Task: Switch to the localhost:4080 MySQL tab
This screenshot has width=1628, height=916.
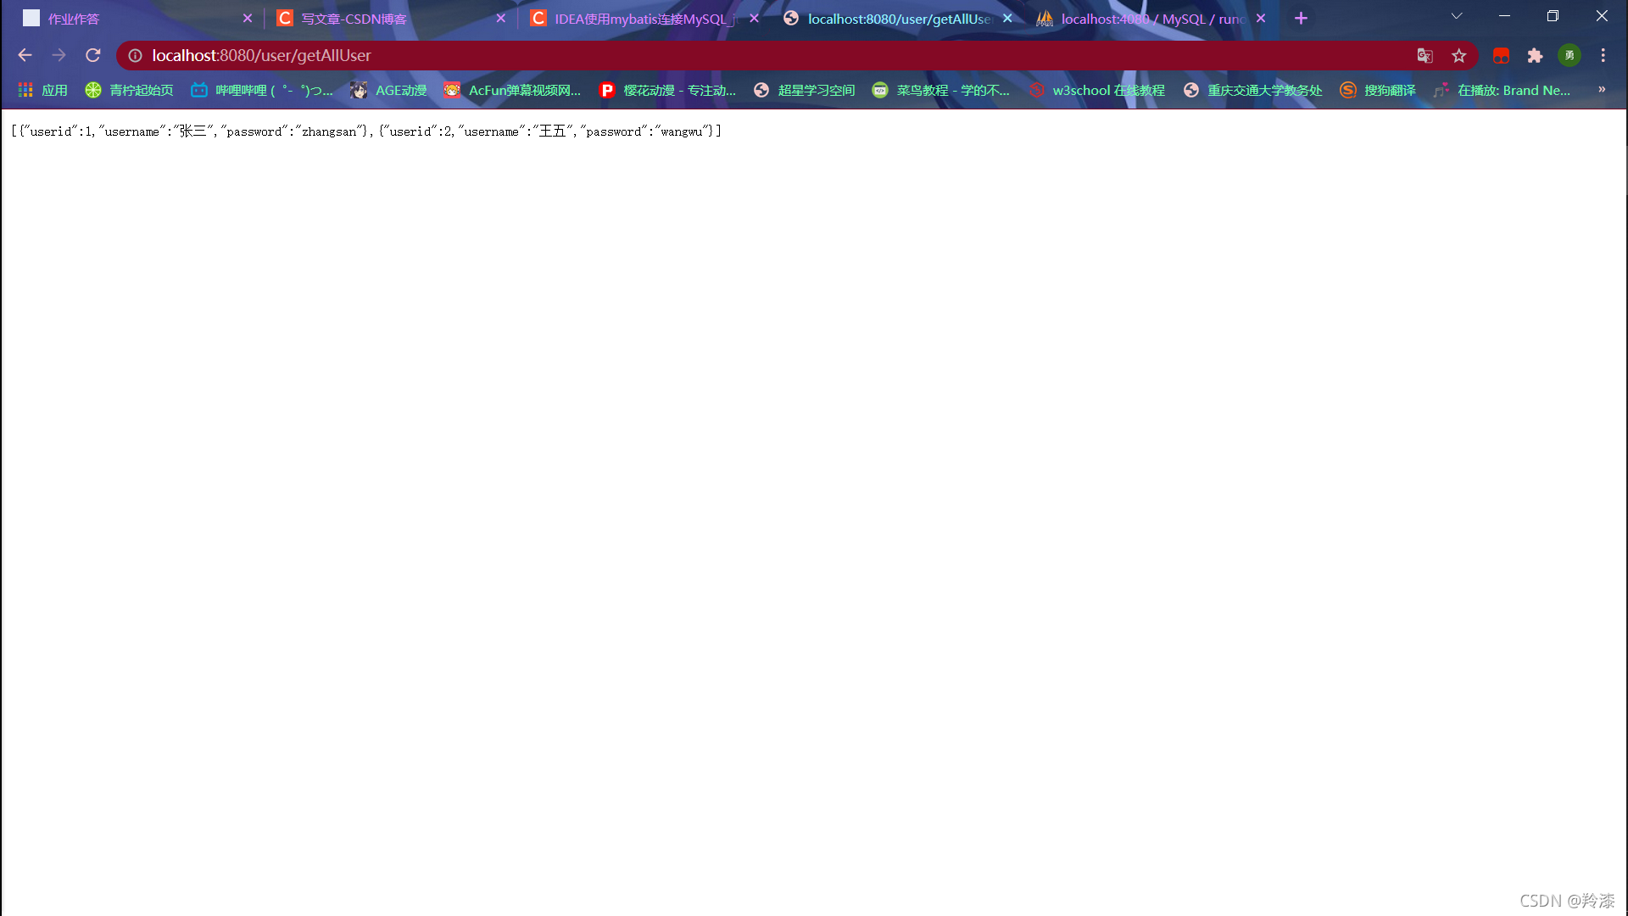Action: pos(1151,18)
